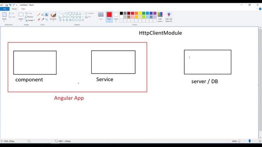Open the Size line thickness dropdown
262x147 pixels.
click(101, 17)
